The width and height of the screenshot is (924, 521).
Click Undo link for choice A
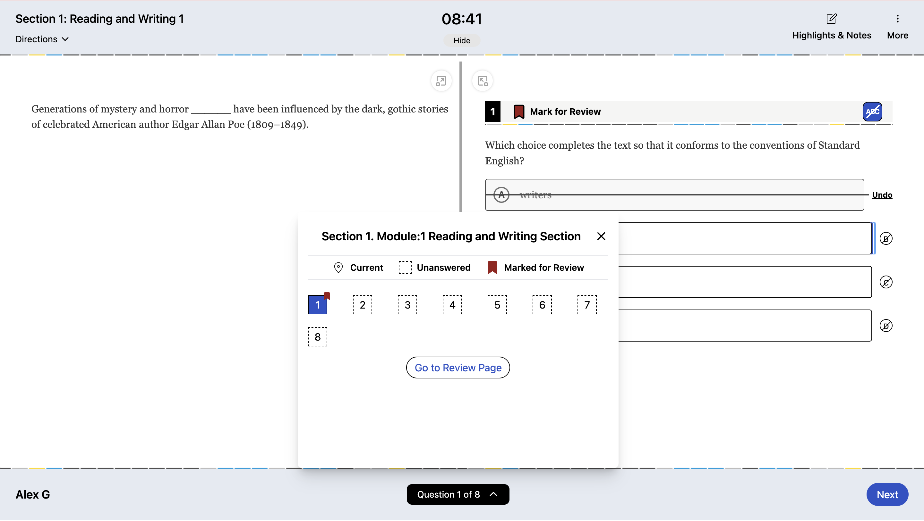(882, 195)
